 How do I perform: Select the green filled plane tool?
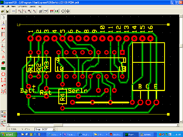(x=3, y=68)
